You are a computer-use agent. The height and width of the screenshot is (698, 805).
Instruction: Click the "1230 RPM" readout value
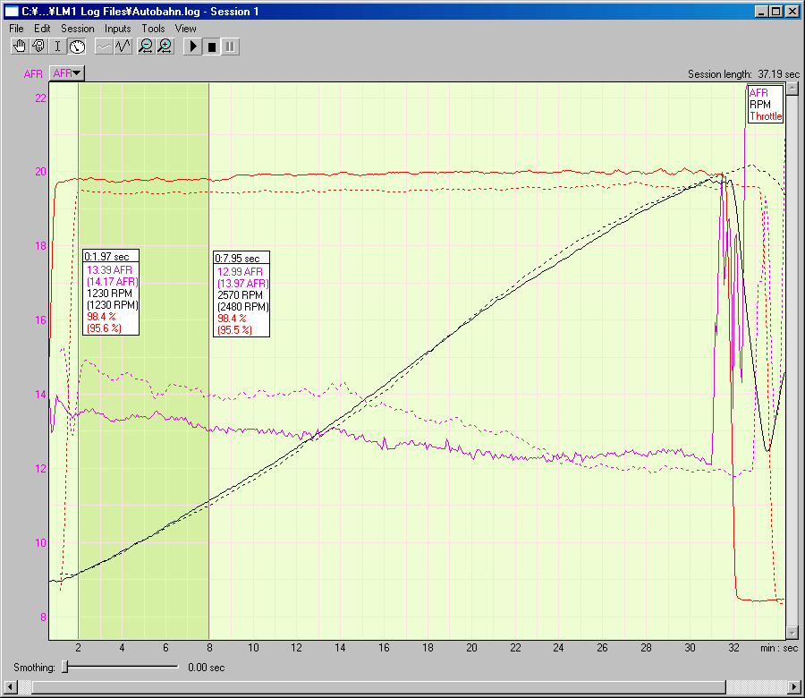pyautogui.click(x=109, y=294)
